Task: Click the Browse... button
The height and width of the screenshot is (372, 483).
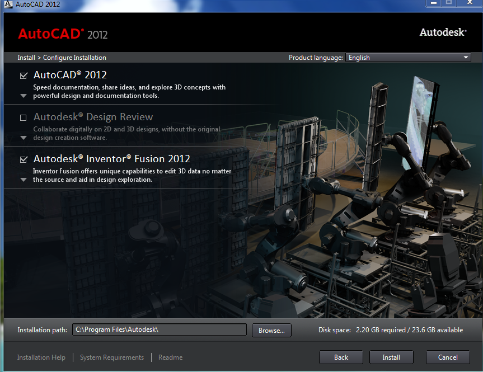Action: coord(271,331)
